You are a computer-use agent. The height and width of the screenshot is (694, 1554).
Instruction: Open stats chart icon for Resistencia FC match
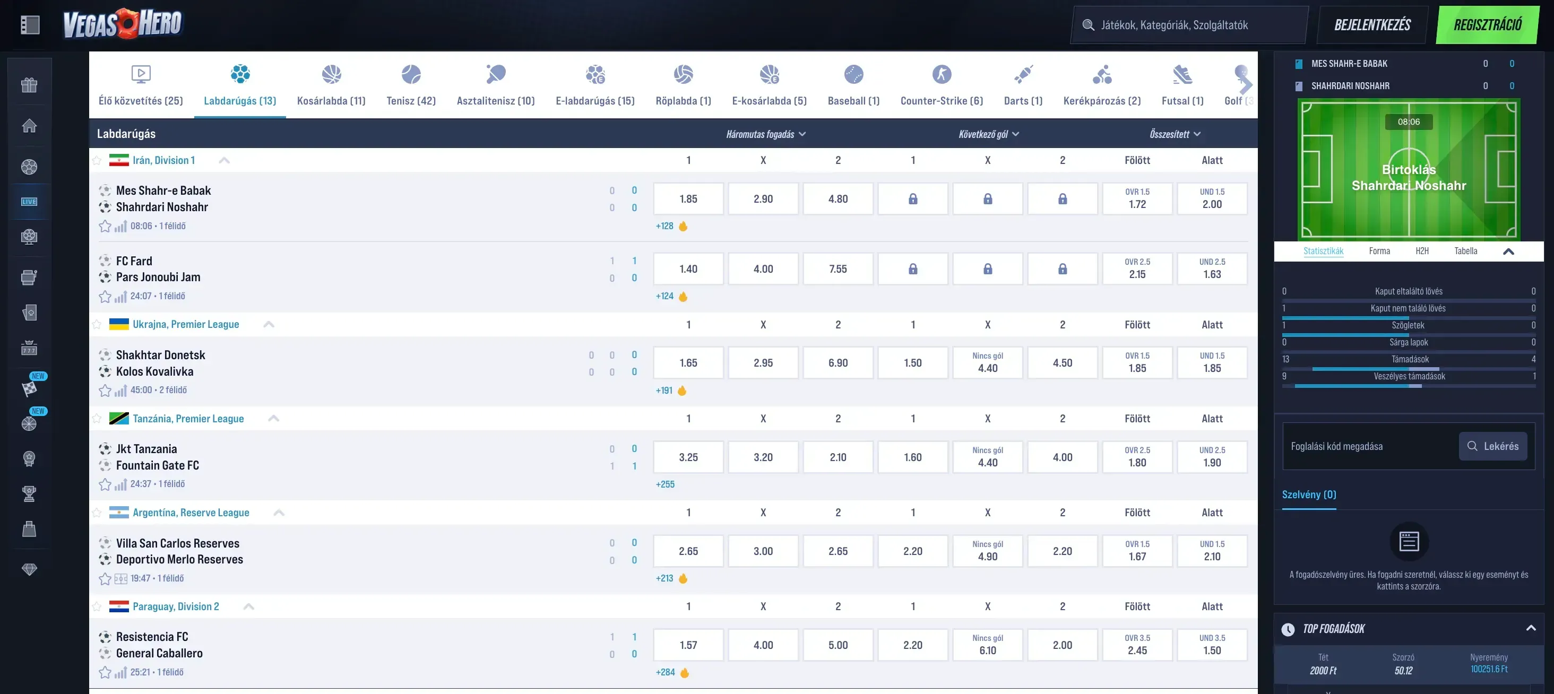pyautogui.click(x=120, y=672)
